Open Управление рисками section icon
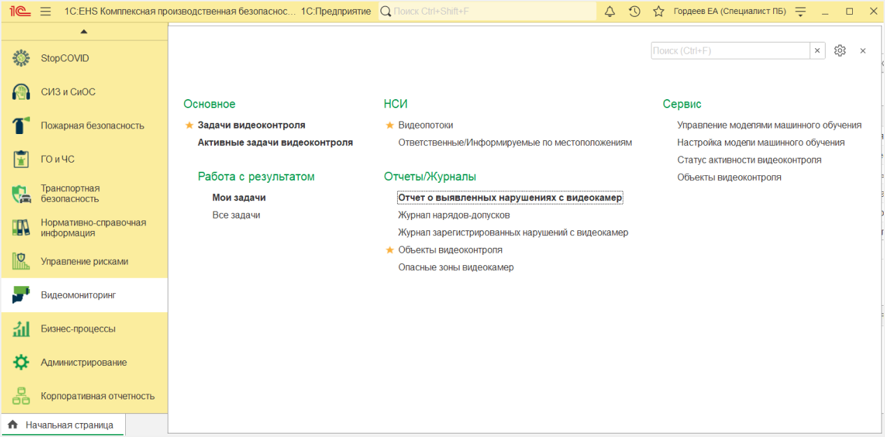The height and width of the screenshot is (437, 885). 22,261
